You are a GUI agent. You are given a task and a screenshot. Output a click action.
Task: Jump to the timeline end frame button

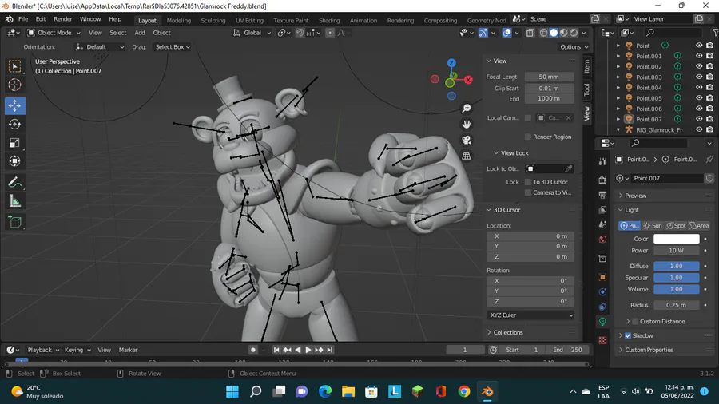coord(330,350)
